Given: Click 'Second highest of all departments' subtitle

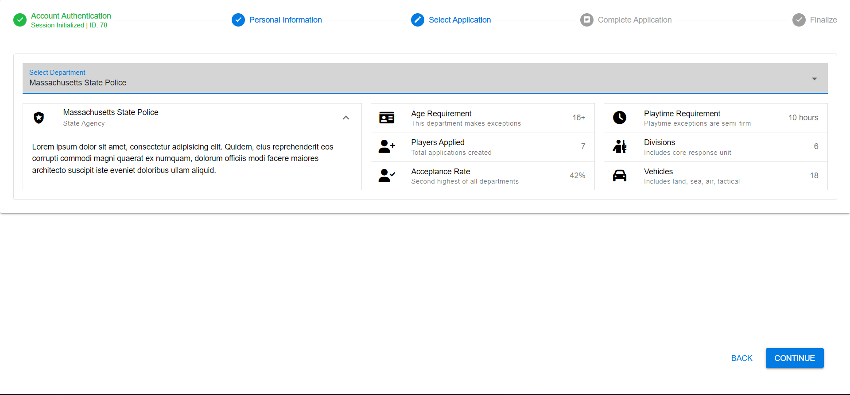Looking at the screenshot, I should 465,181.
